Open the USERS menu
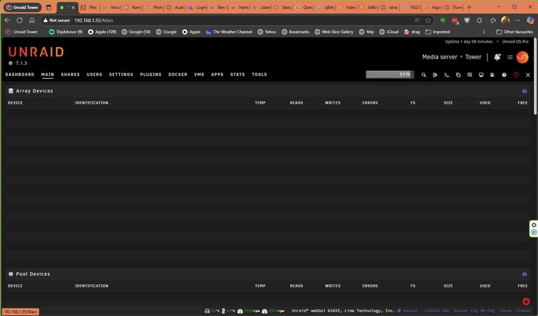The width and height of the screenshot is (538, 316). (94, 74)
